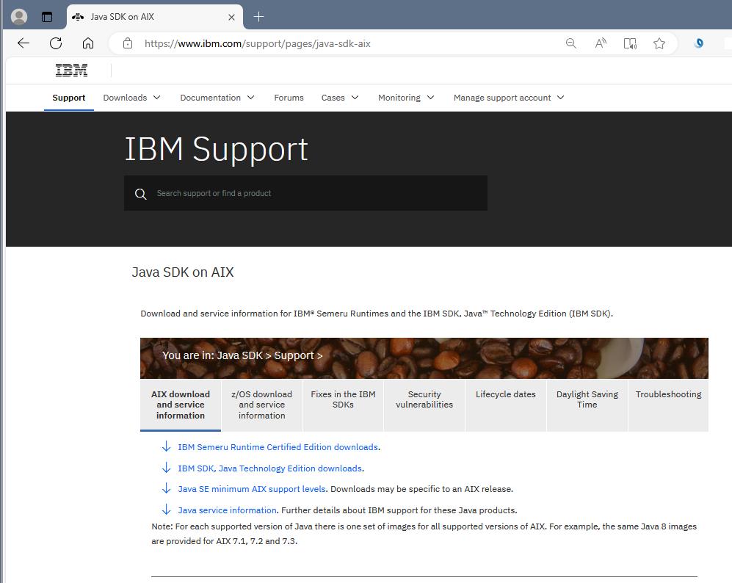Screen dimensions: 732x583
Task: Open a new tab with plus icon
Action: coord(258,17)
